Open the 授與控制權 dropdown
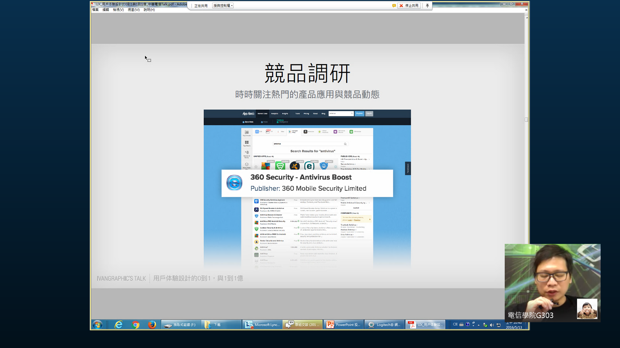Viewport: 620px width, 348px height. pos(223,5)
